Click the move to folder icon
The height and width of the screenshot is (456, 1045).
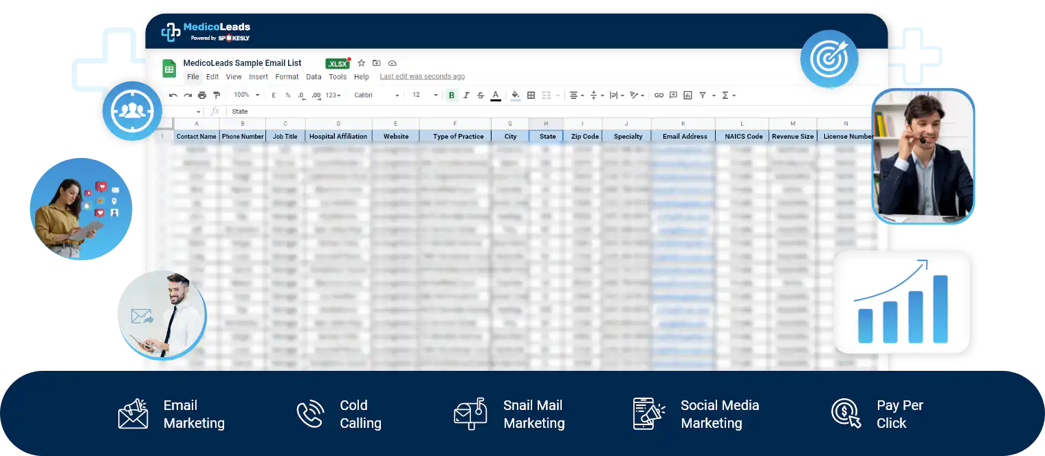pos(377,63)
